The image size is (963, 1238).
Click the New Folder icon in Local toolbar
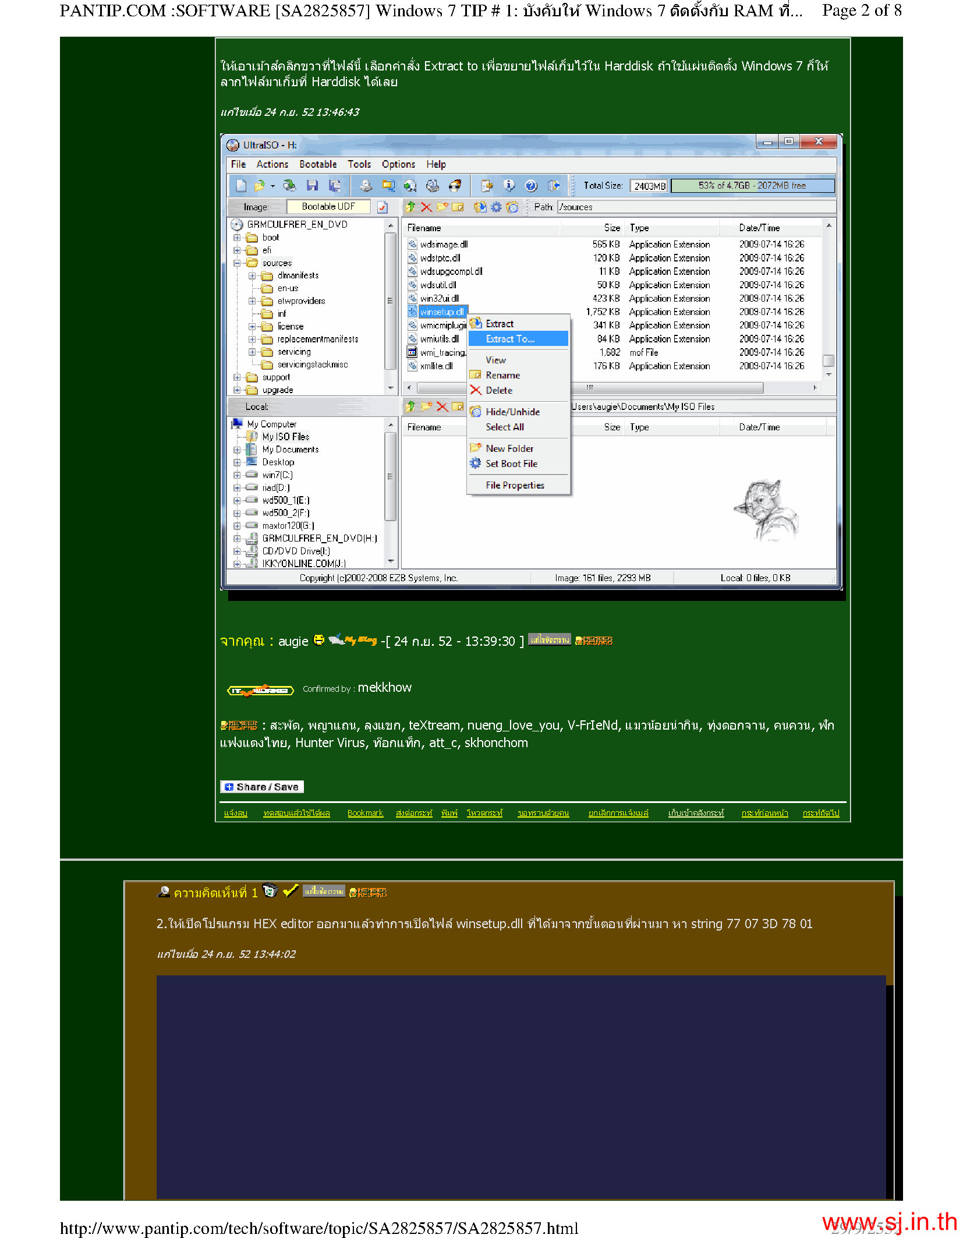tap(426, 406)
